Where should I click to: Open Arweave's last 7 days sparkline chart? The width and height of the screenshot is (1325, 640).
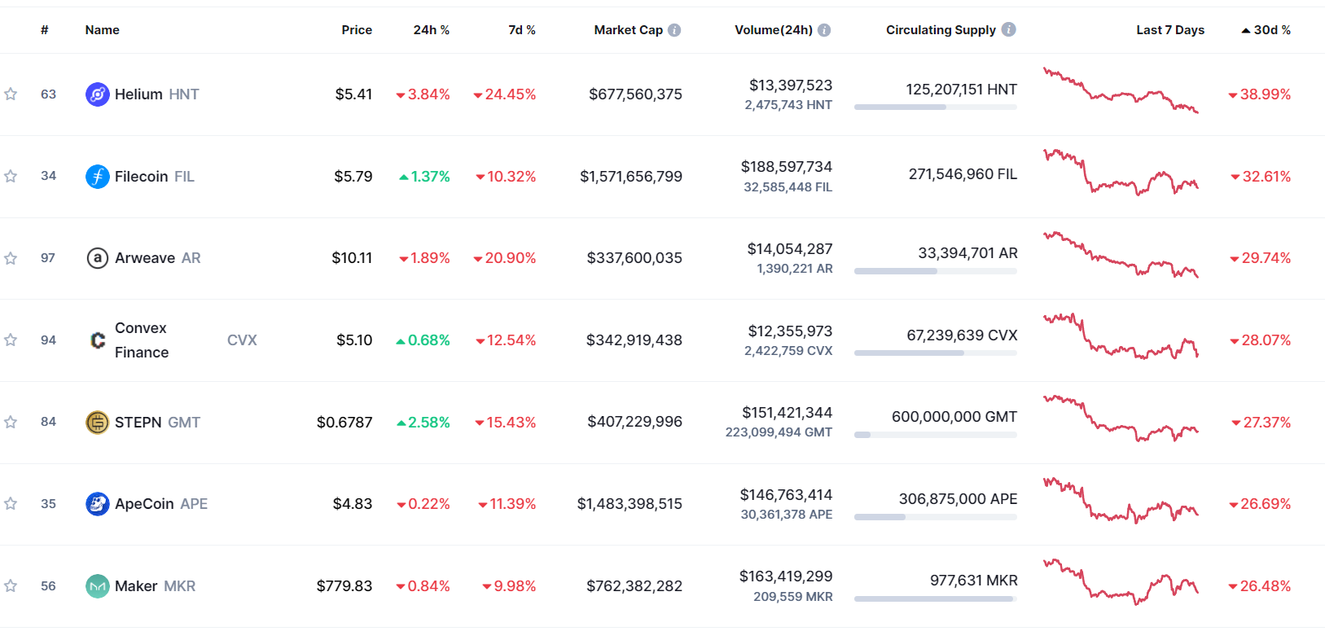1121,255
